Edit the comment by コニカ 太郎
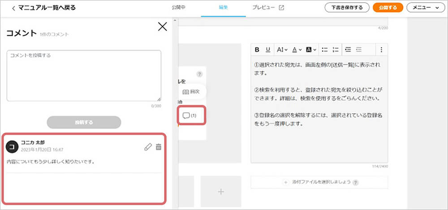This screenshot has height=210, width=448. tap(148, 147)
